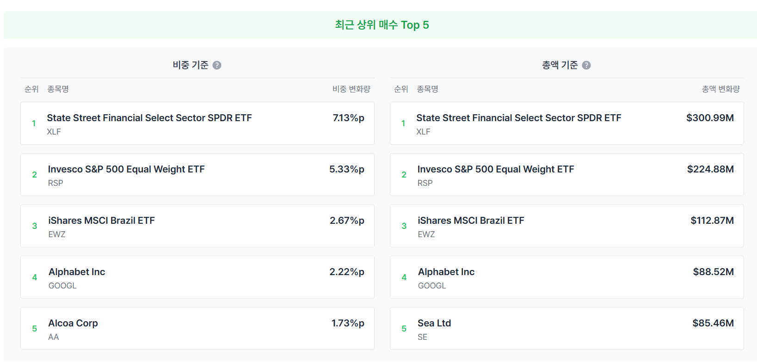This screenshot has height=362, width=757.
Task: Click the 총액 변화량 column header
Action: click(x=721, y=89)
